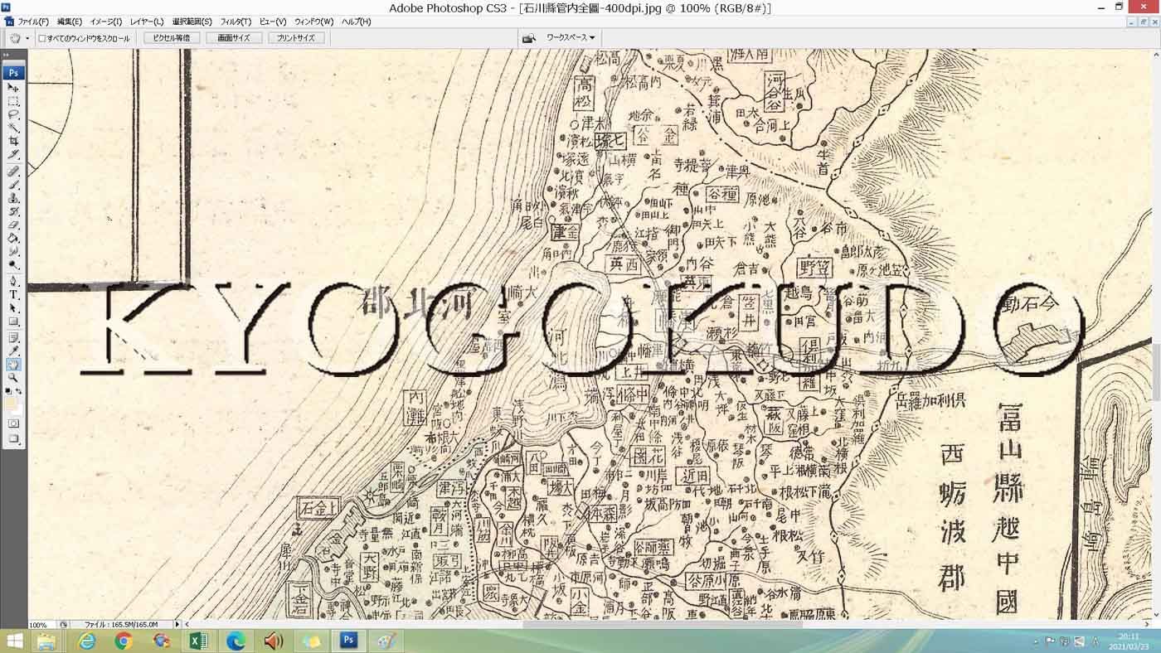Select the Move tool in the toolbox
Viewport: 1161px width, 653px height.
click(13, 88)
